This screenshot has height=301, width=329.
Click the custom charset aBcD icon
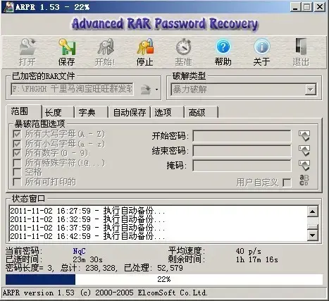(x=304, y=180)
